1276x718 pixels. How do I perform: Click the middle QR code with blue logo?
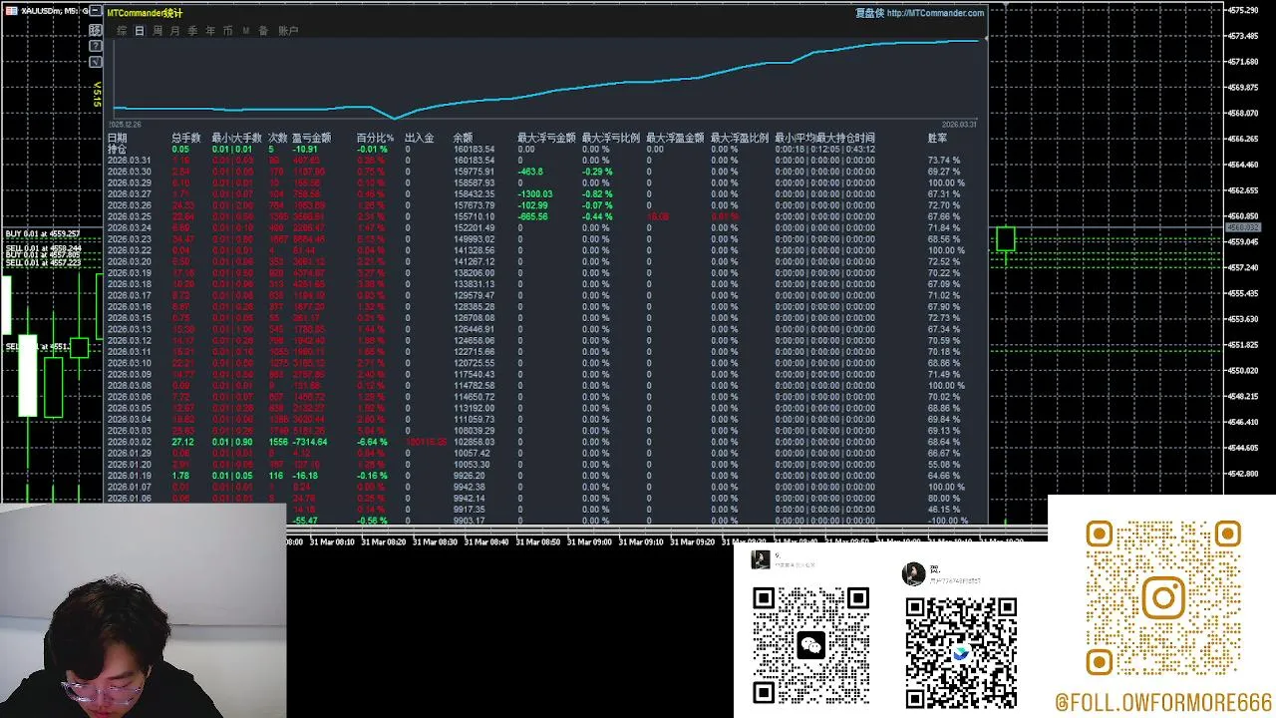coord(961,654)
